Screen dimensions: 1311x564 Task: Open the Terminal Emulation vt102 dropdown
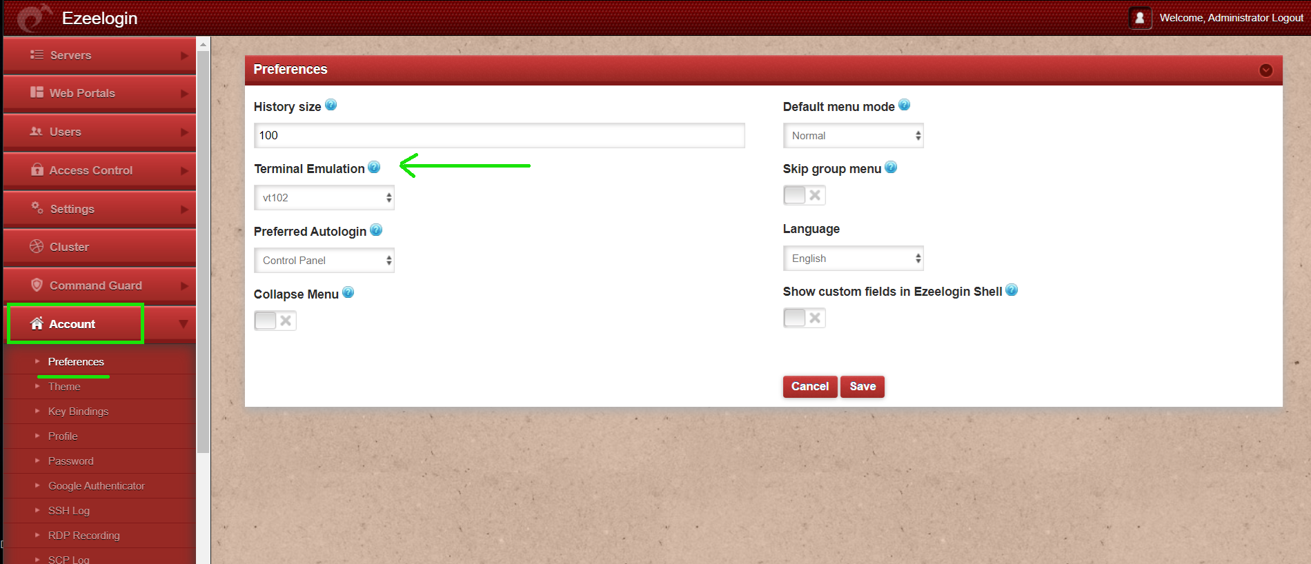pos(324,198)
